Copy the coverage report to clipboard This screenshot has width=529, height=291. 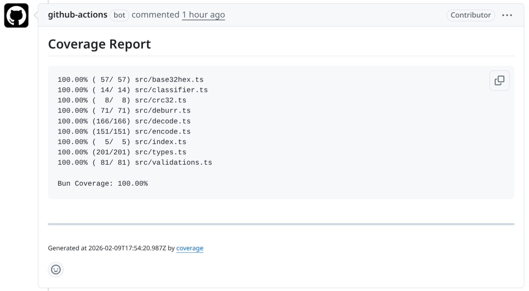[x=499, y=80]
